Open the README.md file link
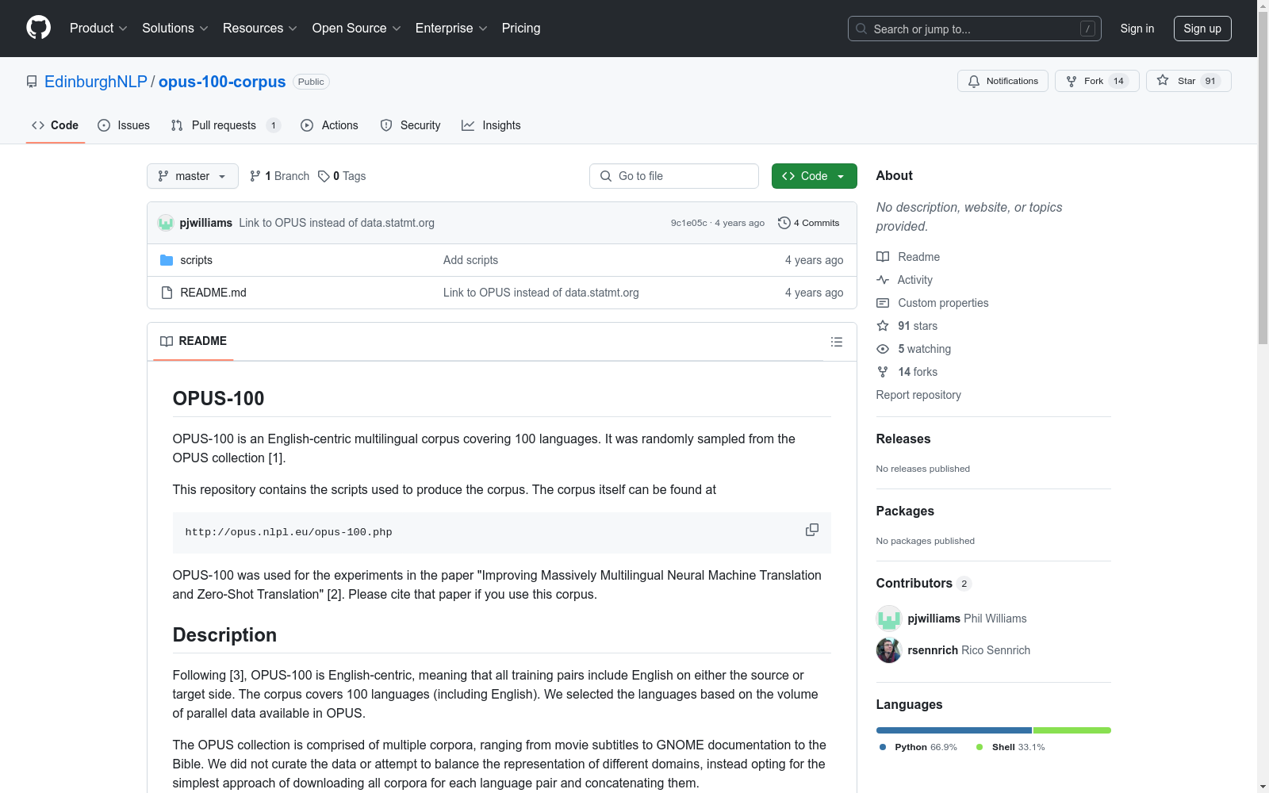The height and width of the screenshot is (793, 1269). coord(213,293)
